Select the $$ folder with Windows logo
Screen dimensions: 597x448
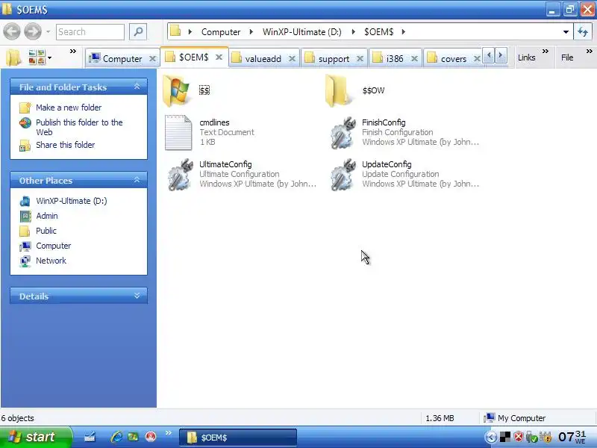176,90
